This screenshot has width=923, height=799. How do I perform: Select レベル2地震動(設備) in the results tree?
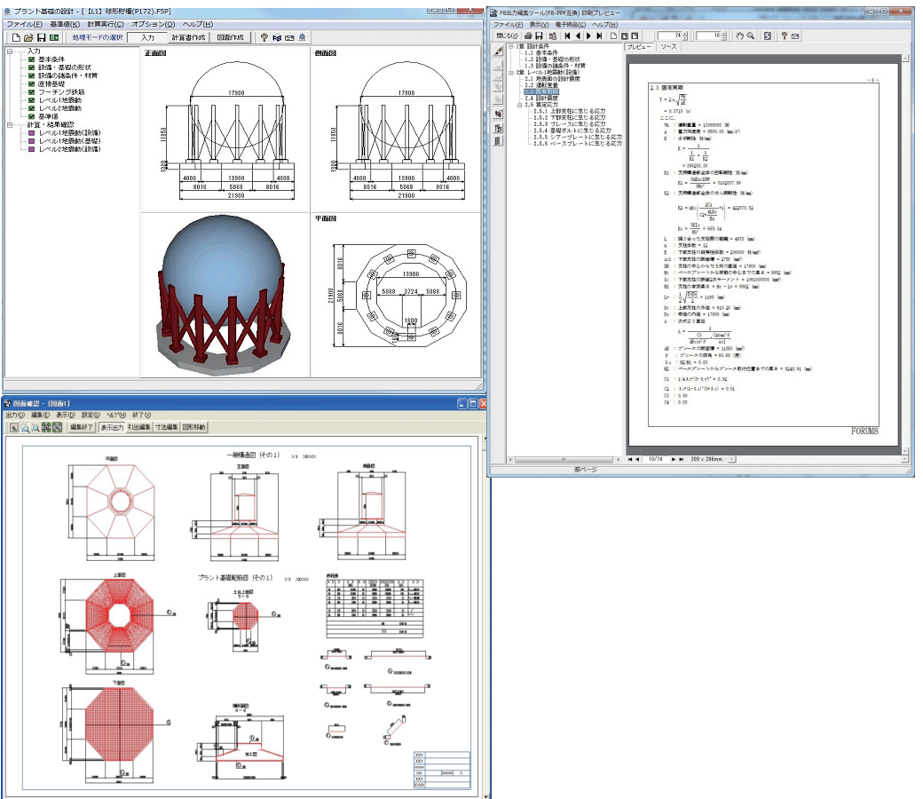pyautogui.click(x=70, y=149)
